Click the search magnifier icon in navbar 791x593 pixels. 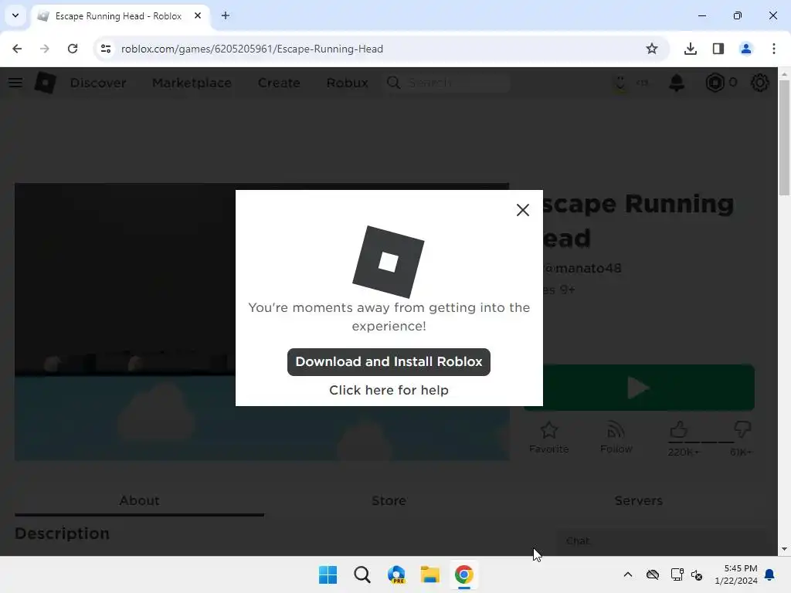[393, 83]
